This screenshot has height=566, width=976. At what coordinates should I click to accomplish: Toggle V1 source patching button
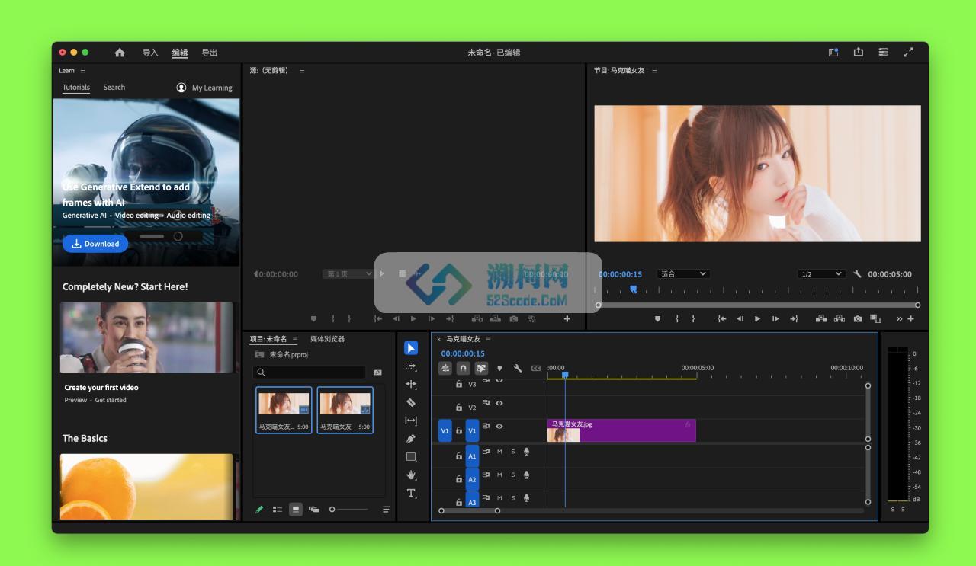tap(445, 431)
